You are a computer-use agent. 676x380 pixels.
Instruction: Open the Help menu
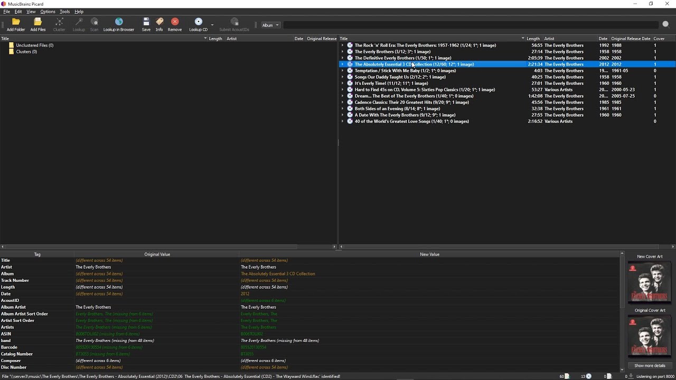79,12
